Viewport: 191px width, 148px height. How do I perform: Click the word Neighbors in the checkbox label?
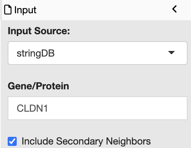128,141
